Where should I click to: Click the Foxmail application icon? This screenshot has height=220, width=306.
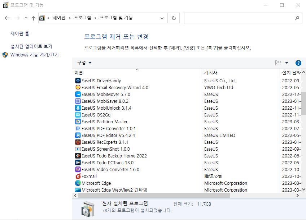click(x=78, y=176)
